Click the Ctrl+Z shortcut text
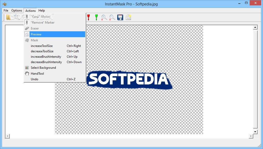The width and height of the screenshot is (263, 149). (71, 79)
